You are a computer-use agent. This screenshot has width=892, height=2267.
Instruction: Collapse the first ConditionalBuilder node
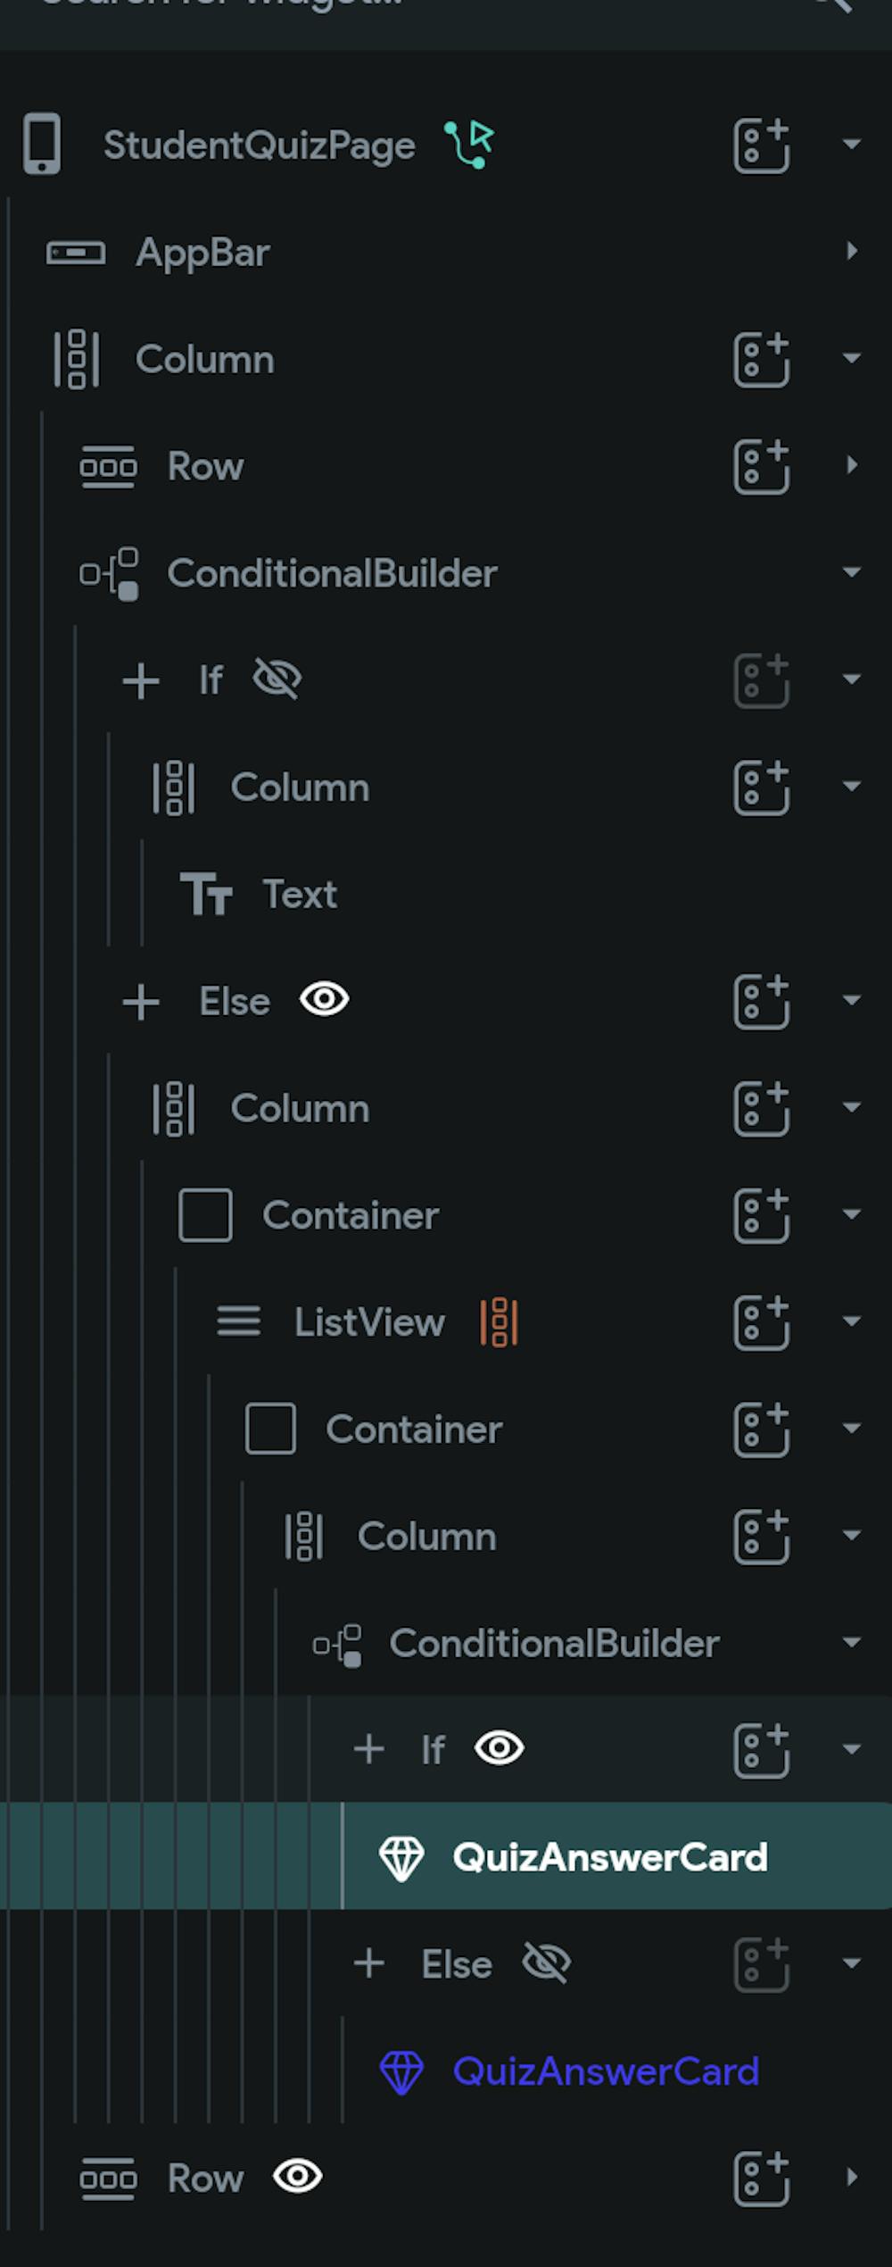tap(852, 572)
